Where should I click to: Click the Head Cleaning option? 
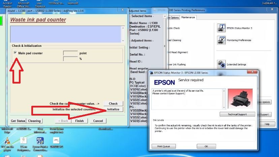coord(175,40)
